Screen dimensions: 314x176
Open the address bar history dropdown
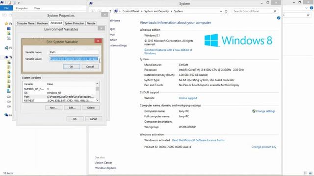(x=221, y=11)
